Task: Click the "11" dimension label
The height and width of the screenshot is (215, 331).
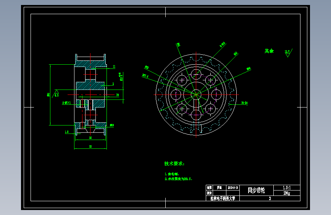Action: [114, 67]
